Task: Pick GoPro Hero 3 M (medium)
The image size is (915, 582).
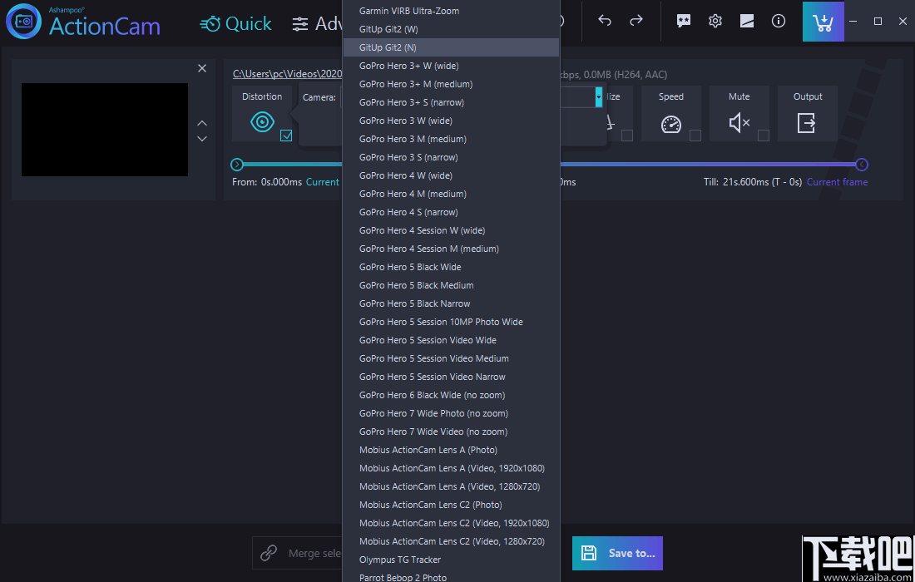Action: 451,139
